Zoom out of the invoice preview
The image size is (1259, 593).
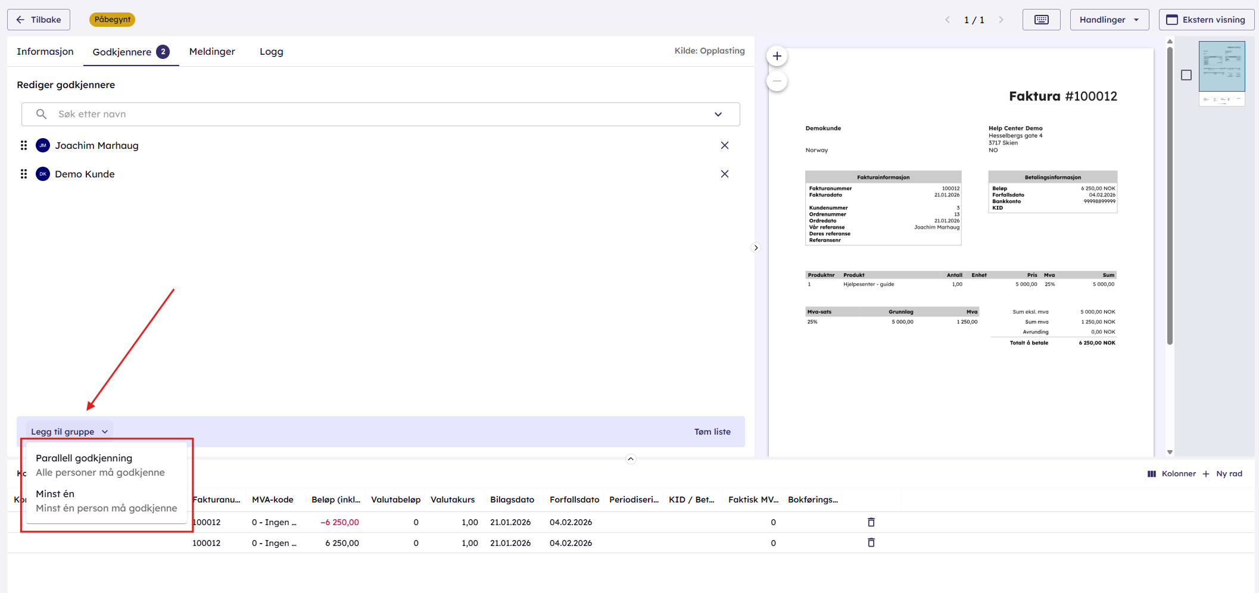coord(777,81)
